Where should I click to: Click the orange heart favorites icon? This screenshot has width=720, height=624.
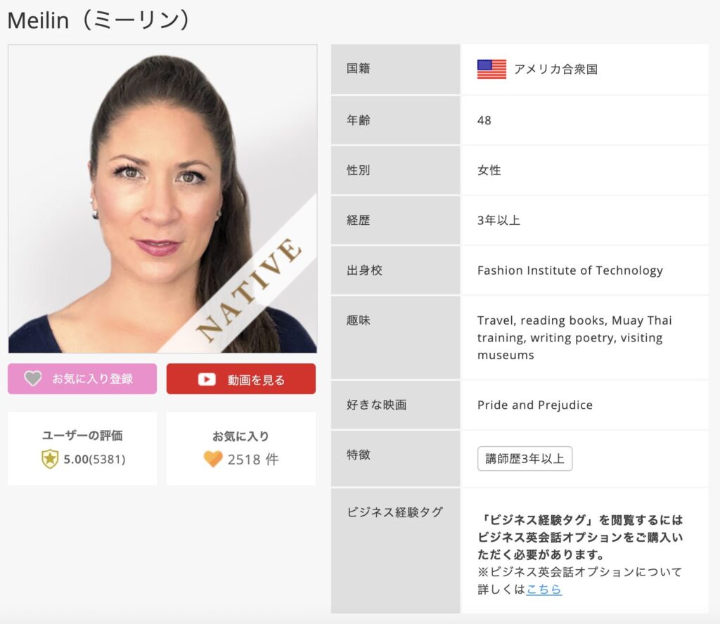[x=213, y=459]
